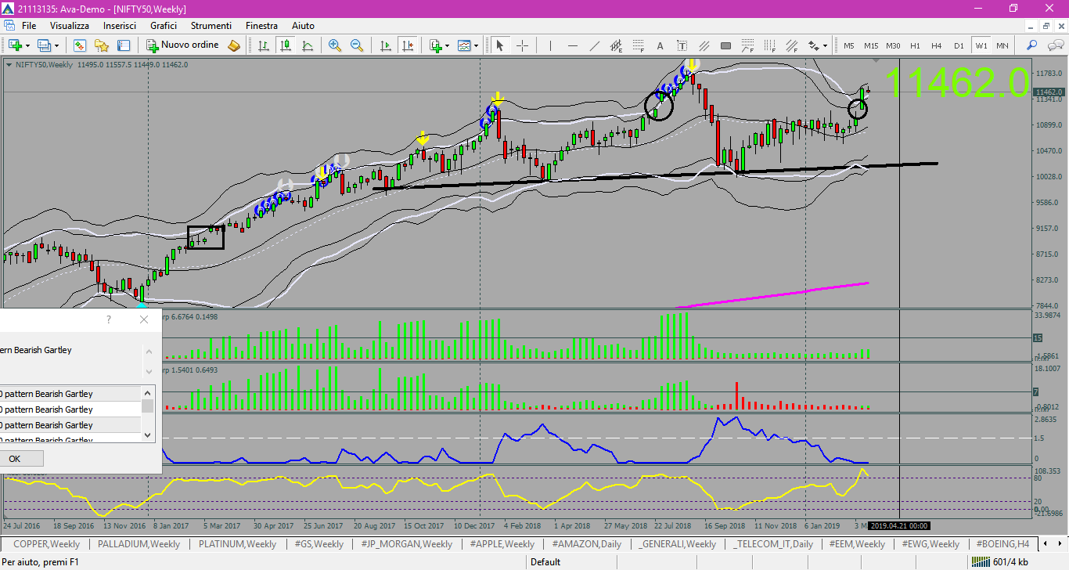The width and height of the screenshot is (1069, 570).
Task: Toggle chart auto scroll
Action: click(x=386, y=45)
